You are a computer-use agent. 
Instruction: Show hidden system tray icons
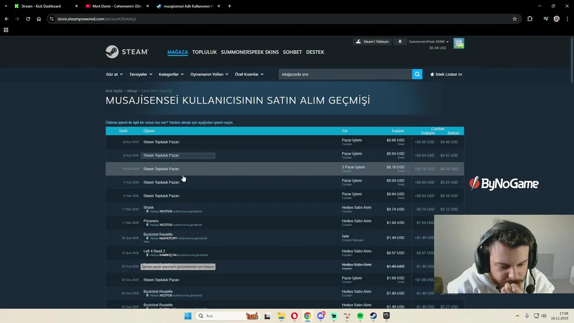(x=517, y=316)
